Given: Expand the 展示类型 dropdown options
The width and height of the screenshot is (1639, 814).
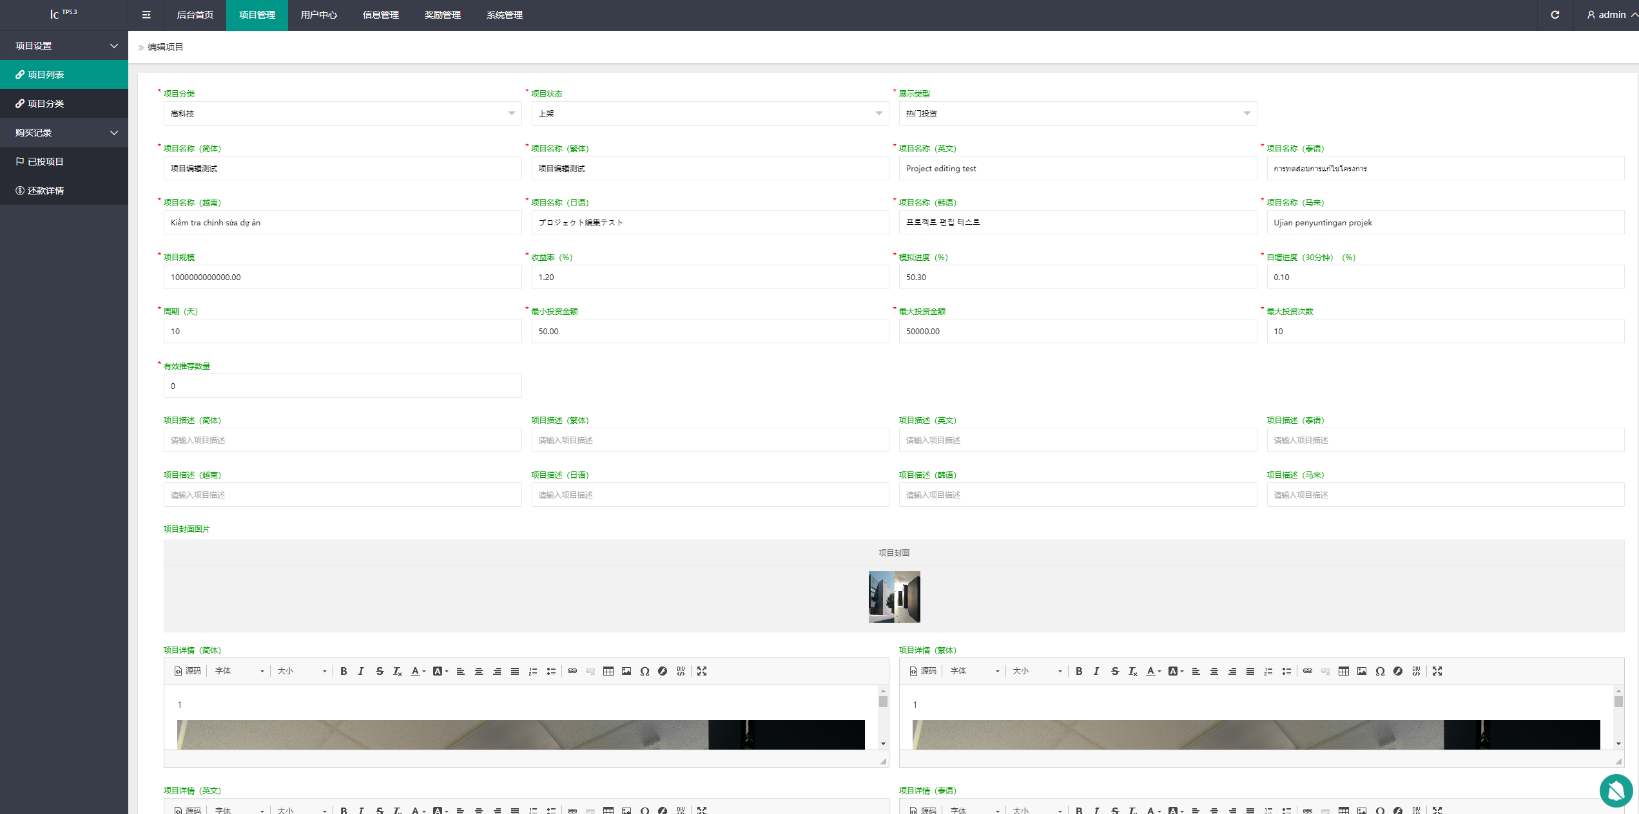Looking at the screenshot, I should click(1245, 114).
